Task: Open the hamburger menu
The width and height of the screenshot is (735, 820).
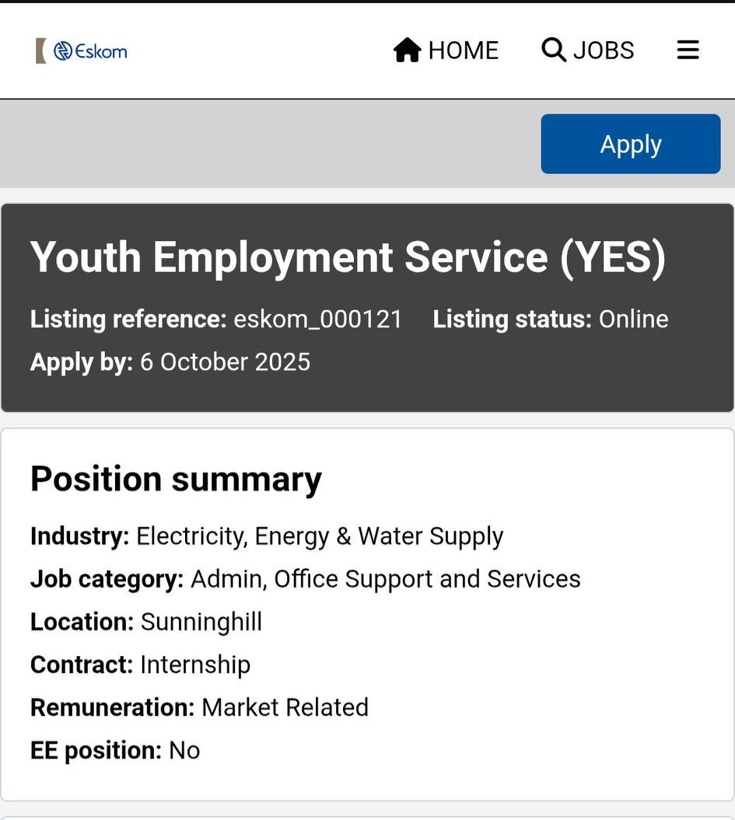Action: (x=688, y=50)
